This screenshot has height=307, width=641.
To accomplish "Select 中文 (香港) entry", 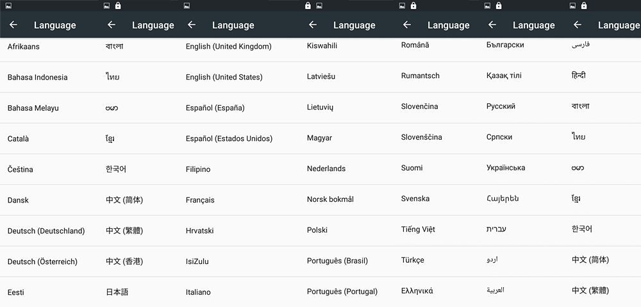I will click(124, 261).
